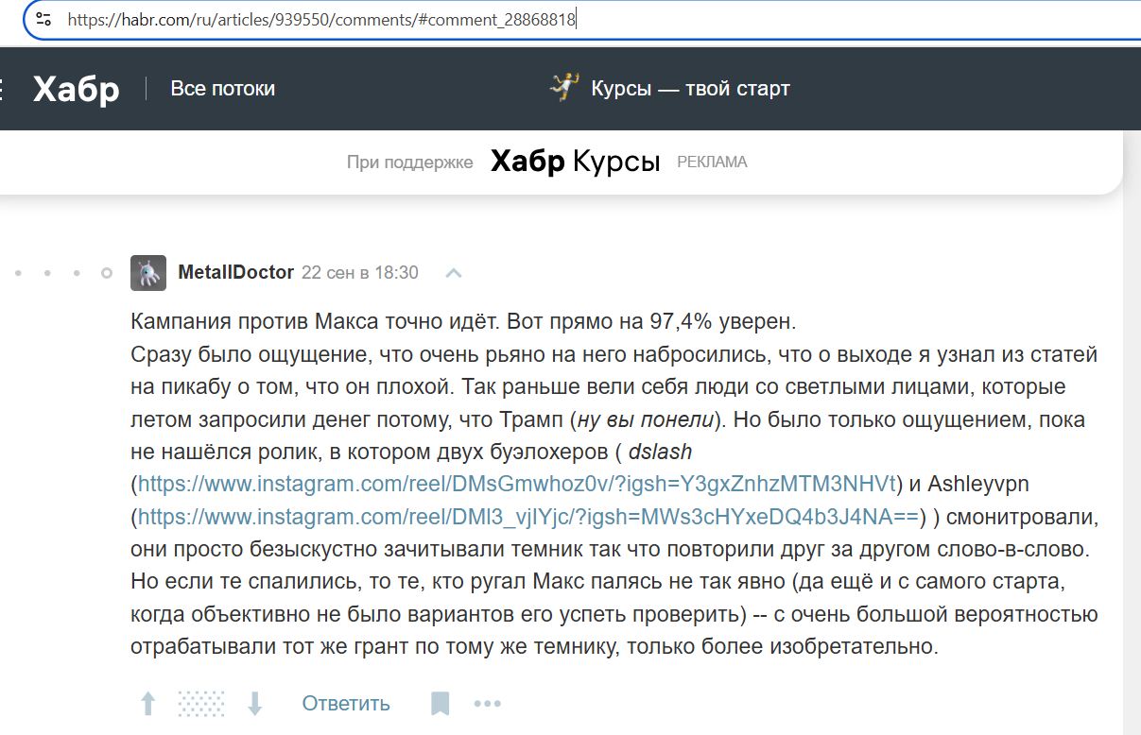The height and width of the screenshot is (735, 1141).
Task: Jump to parent comment with up chevron
Action: click(454, 273)
